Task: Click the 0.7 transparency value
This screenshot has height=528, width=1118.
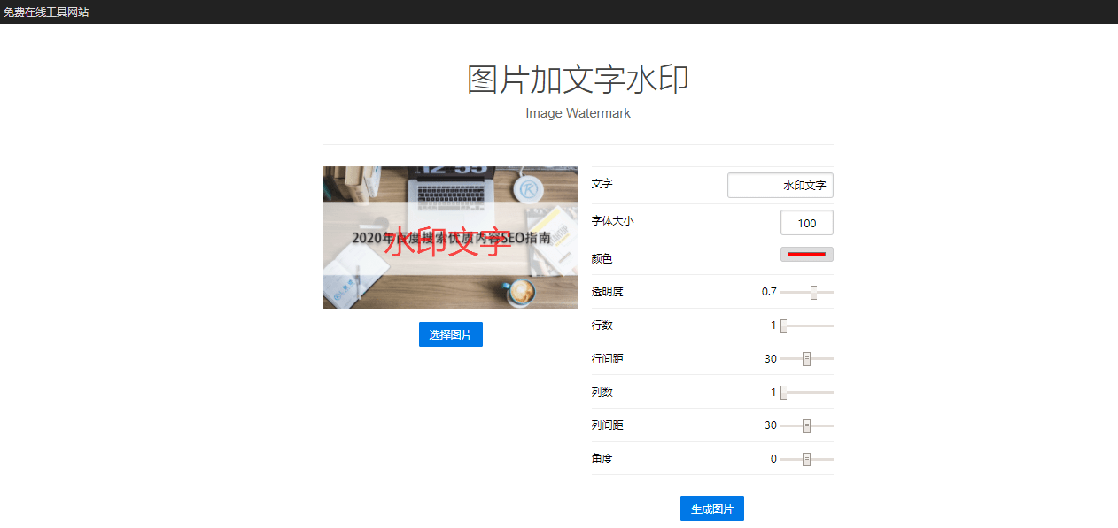Action: point(769,292)
